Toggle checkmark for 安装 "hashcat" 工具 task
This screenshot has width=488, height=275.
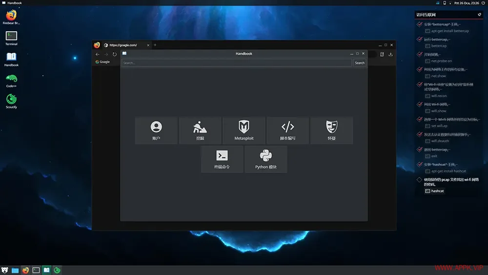coord(420,165)
